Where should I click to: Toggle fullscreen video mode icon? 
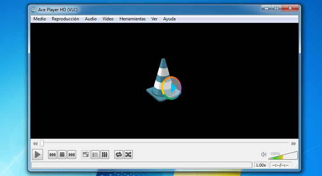(85, 155)
